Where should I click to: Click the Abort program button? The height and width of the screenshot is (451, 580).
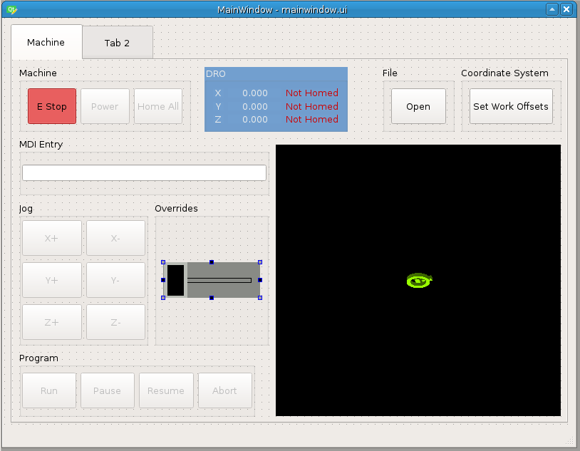coord(225,390)
